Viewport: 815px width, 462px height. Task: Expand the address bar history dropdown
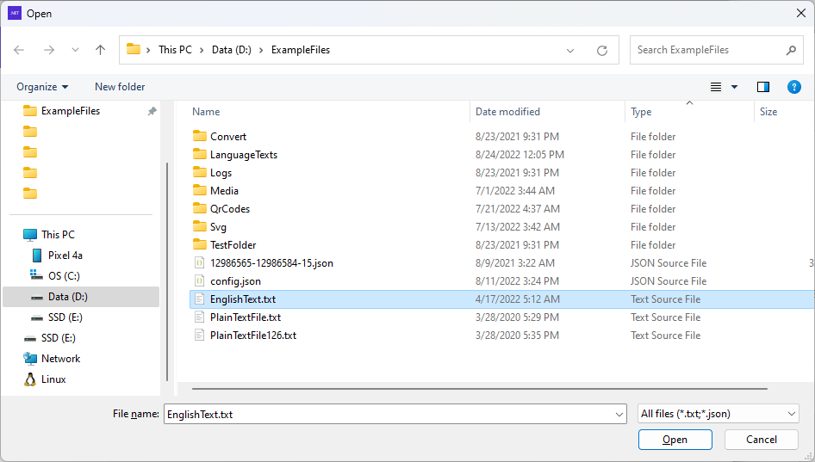(570, 51)
